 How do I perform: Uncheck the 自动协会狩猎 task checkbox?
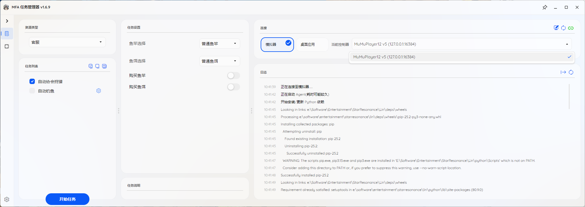tap(32, 82)
